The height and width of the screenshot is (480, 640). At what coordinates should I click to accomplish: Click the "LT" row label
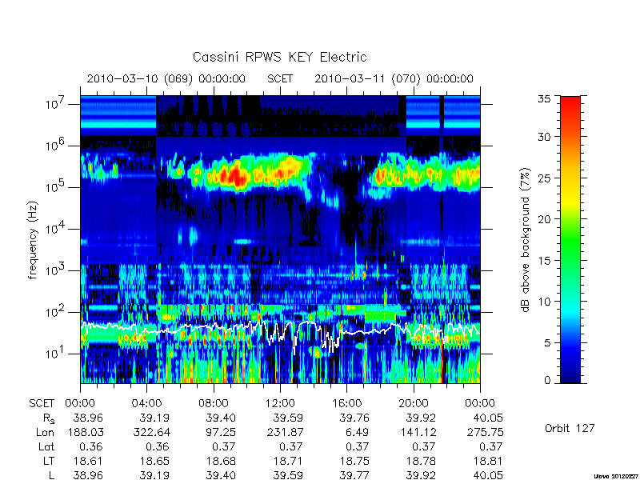click(x=49, y=461)
